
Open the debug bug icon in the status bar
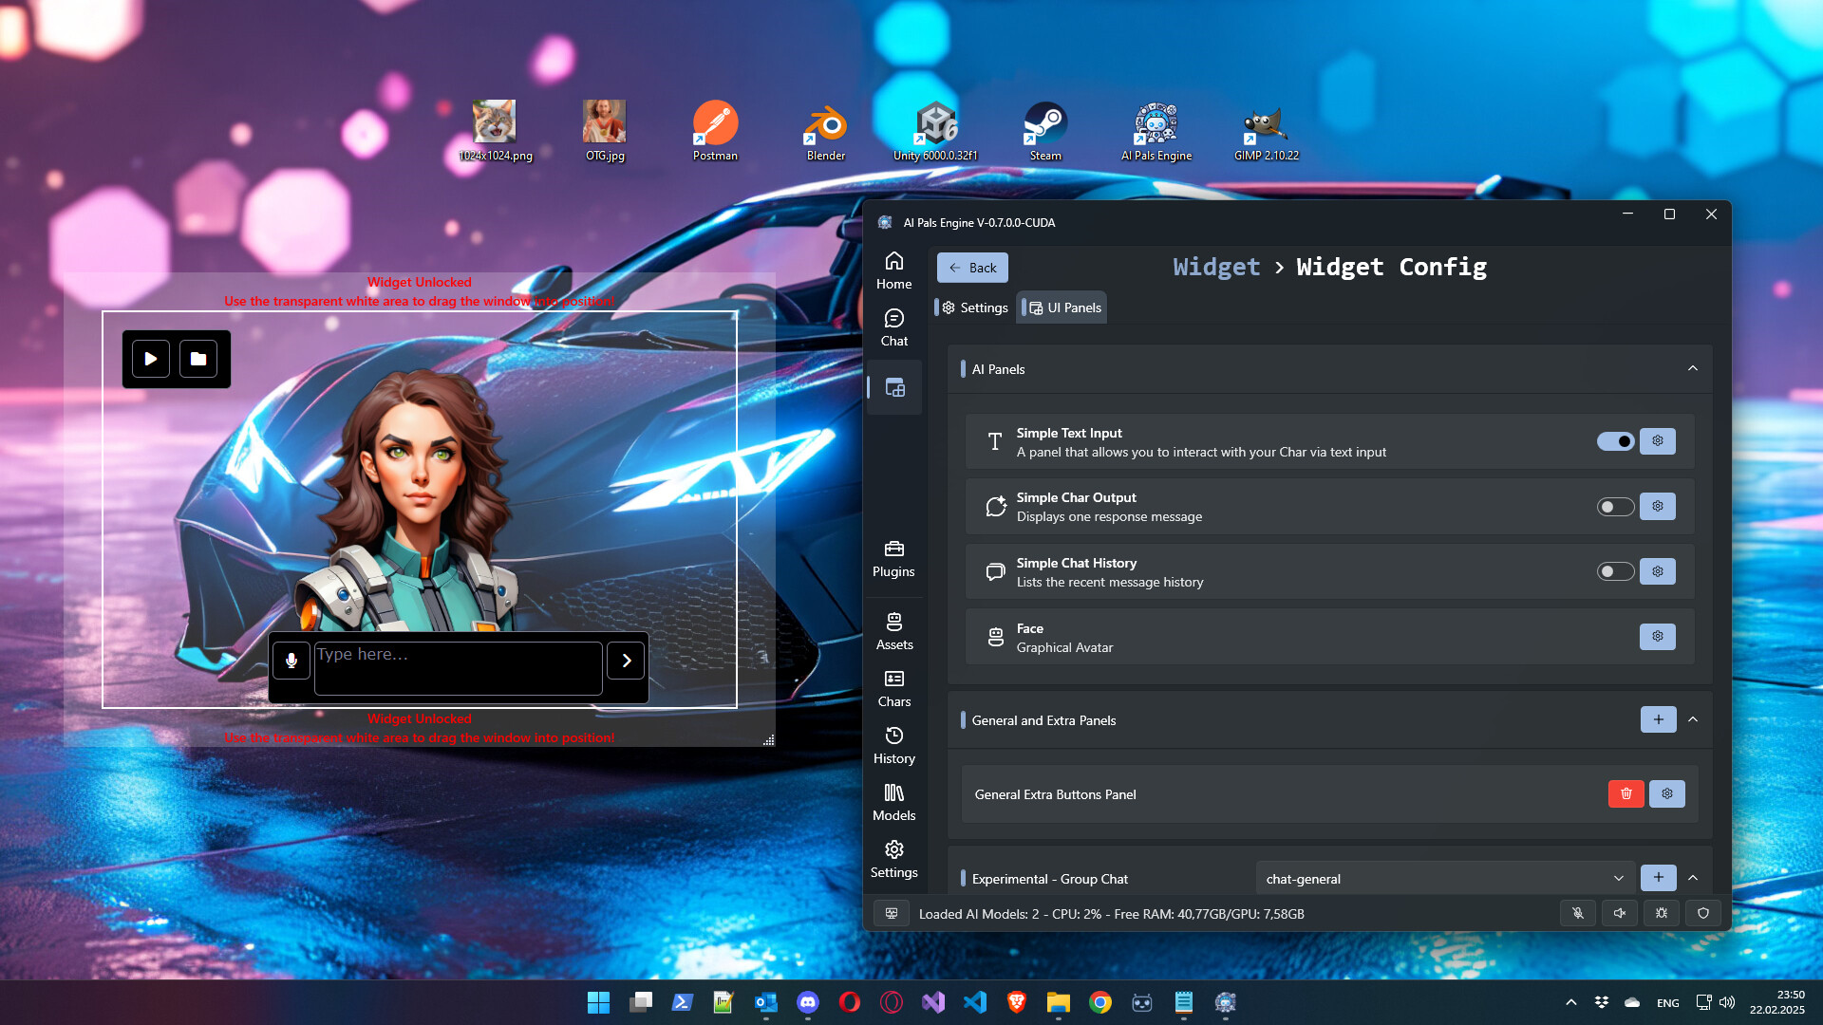pos(1662,913)
